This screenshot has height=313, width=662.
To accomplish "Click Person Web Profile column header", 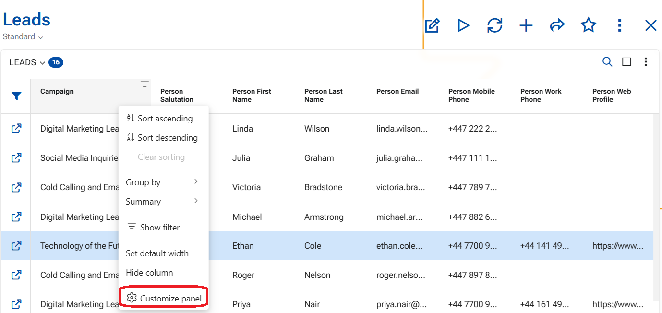I will click(x=612, y=96).
